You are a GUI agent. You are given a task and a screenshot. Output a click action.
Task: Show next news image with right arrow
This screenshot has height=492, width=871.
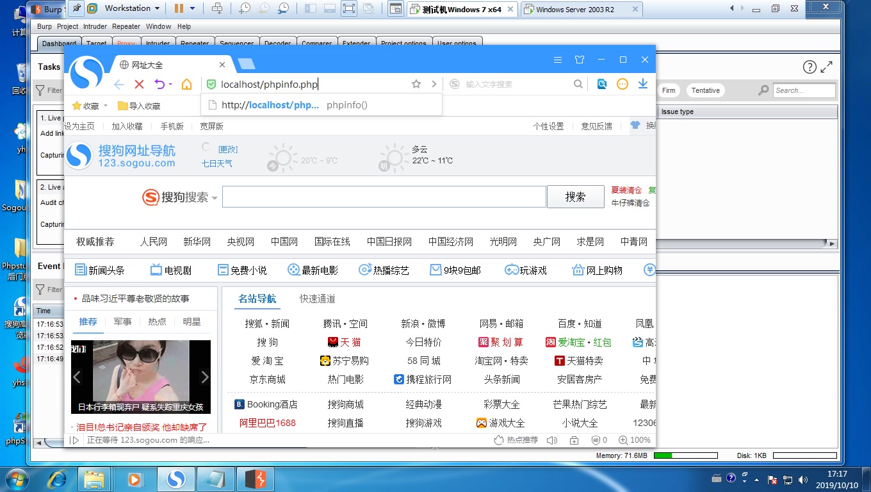[x=204, y=377]
